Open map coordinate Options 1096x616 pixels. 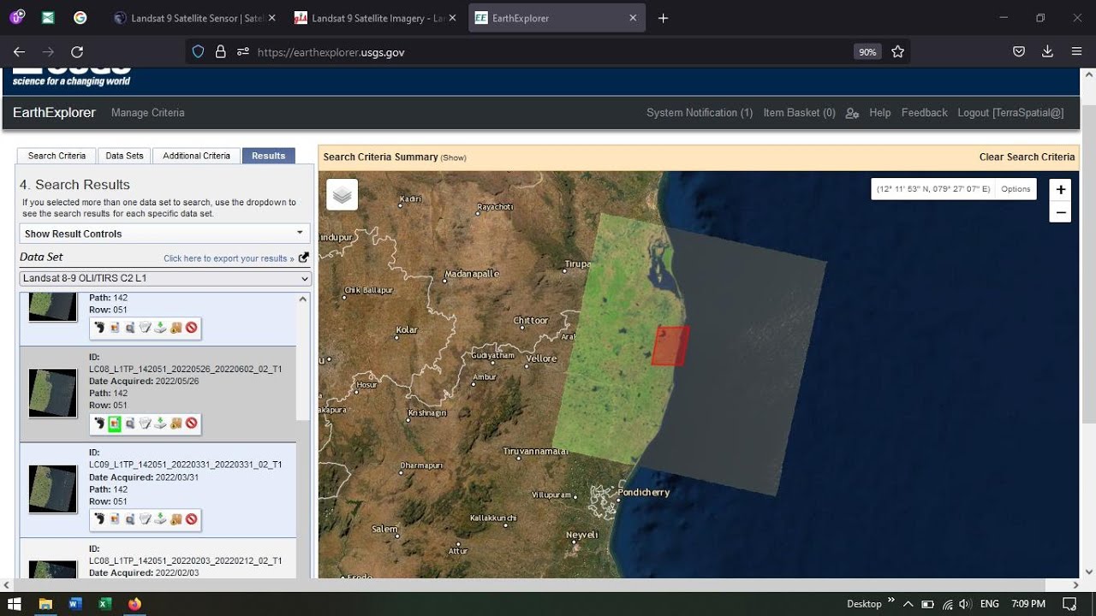click(x=1016, y=189)
